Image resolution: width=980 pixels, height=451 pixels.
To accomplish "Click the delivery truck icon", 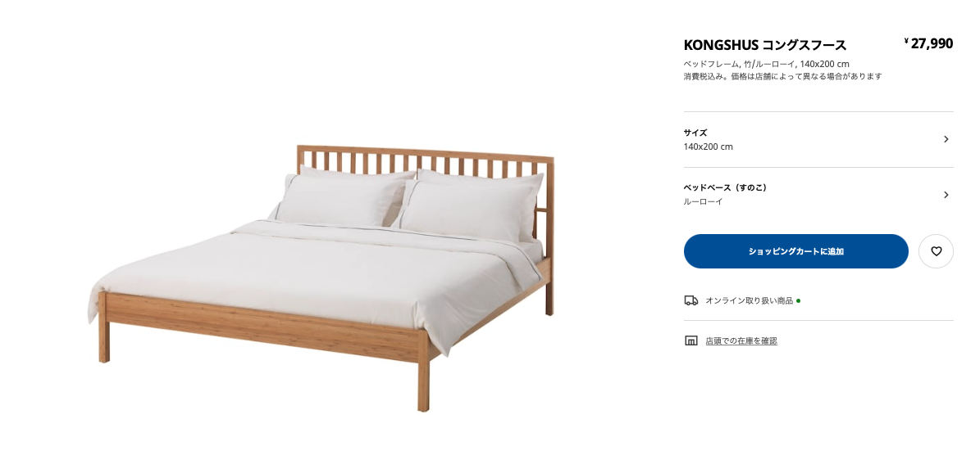I will click(x=691, y=300).
